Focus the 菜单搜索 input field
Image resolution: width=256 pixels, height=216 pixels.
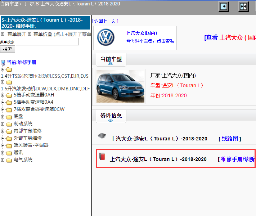click(x=47, y=42)
